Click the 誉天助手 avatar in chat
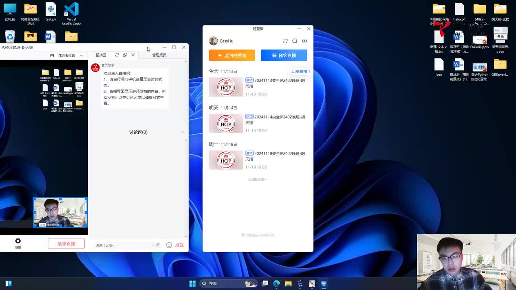Viewport: 516px width, 290px height. tap(95, 67)
